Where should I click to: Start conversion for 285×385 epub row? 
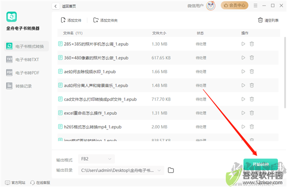[x=243, y=44]
